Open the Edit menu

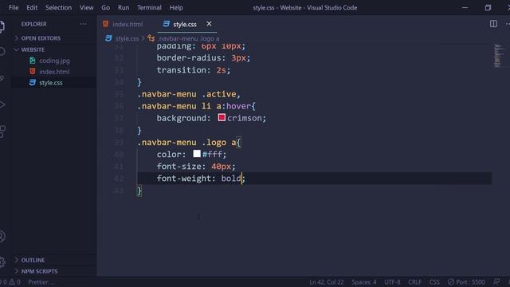pyautogui.click(x=32, y=7)
